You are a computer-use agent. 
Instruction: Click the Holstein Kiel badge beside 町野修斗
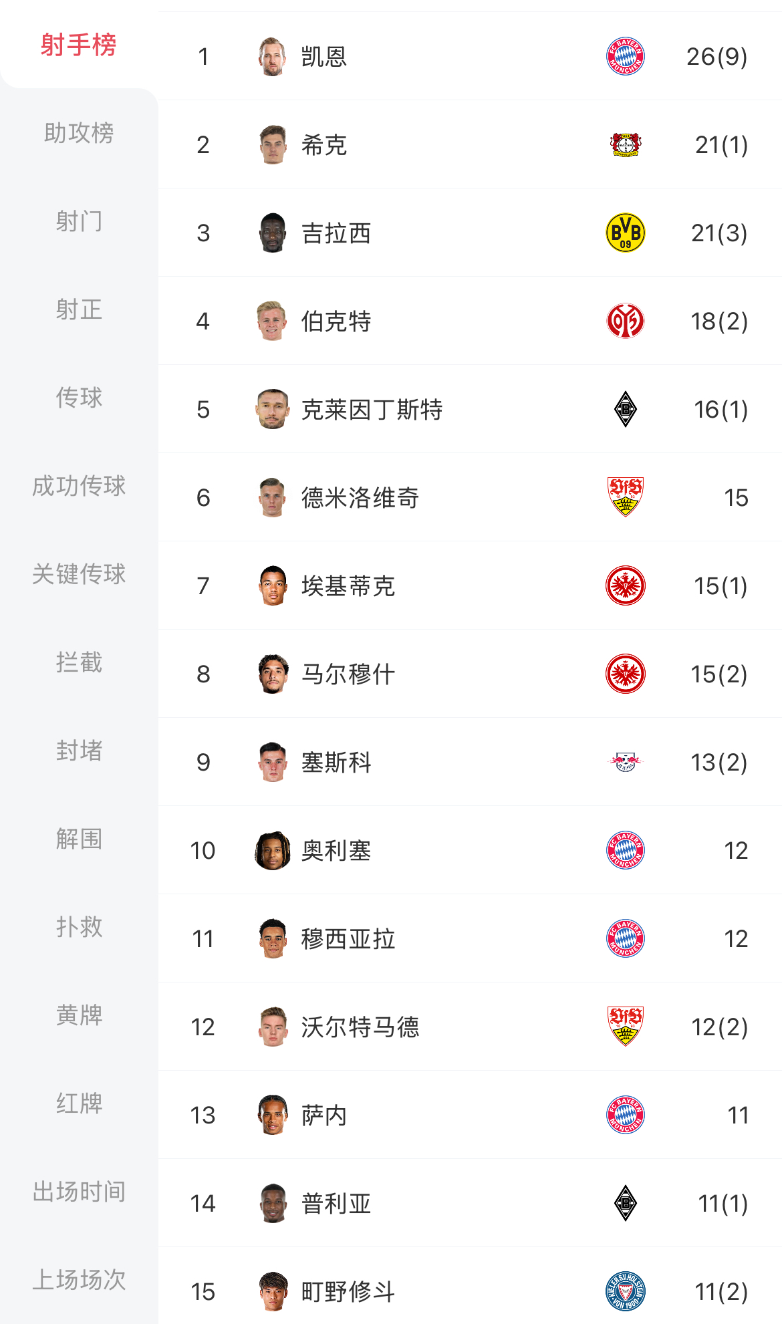625,1291
